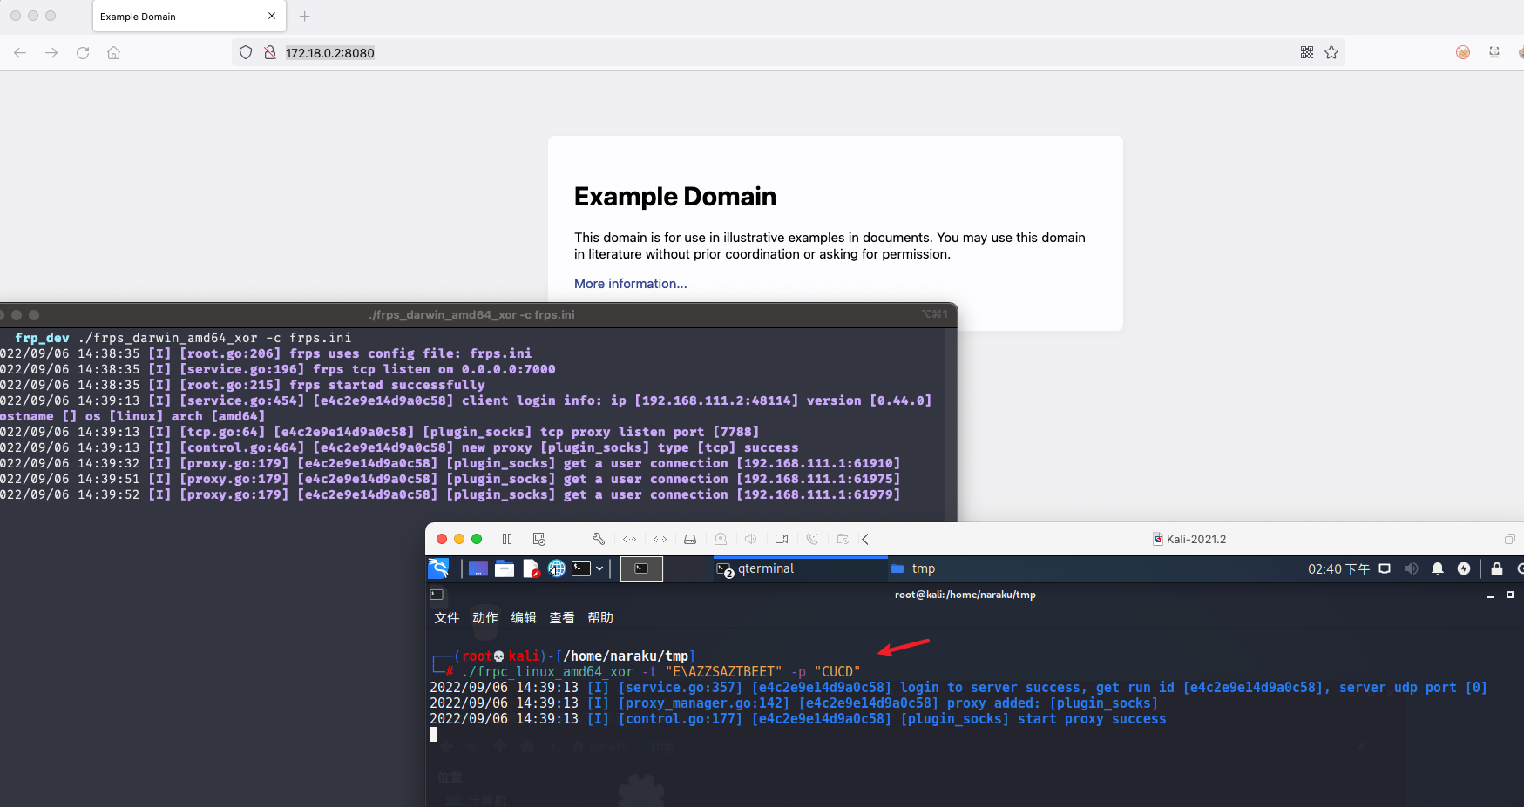This screenshot has width=1524, height=807.
Task: Pause the Kali-2021.2 virtual machine
Action: click(507, 539)
